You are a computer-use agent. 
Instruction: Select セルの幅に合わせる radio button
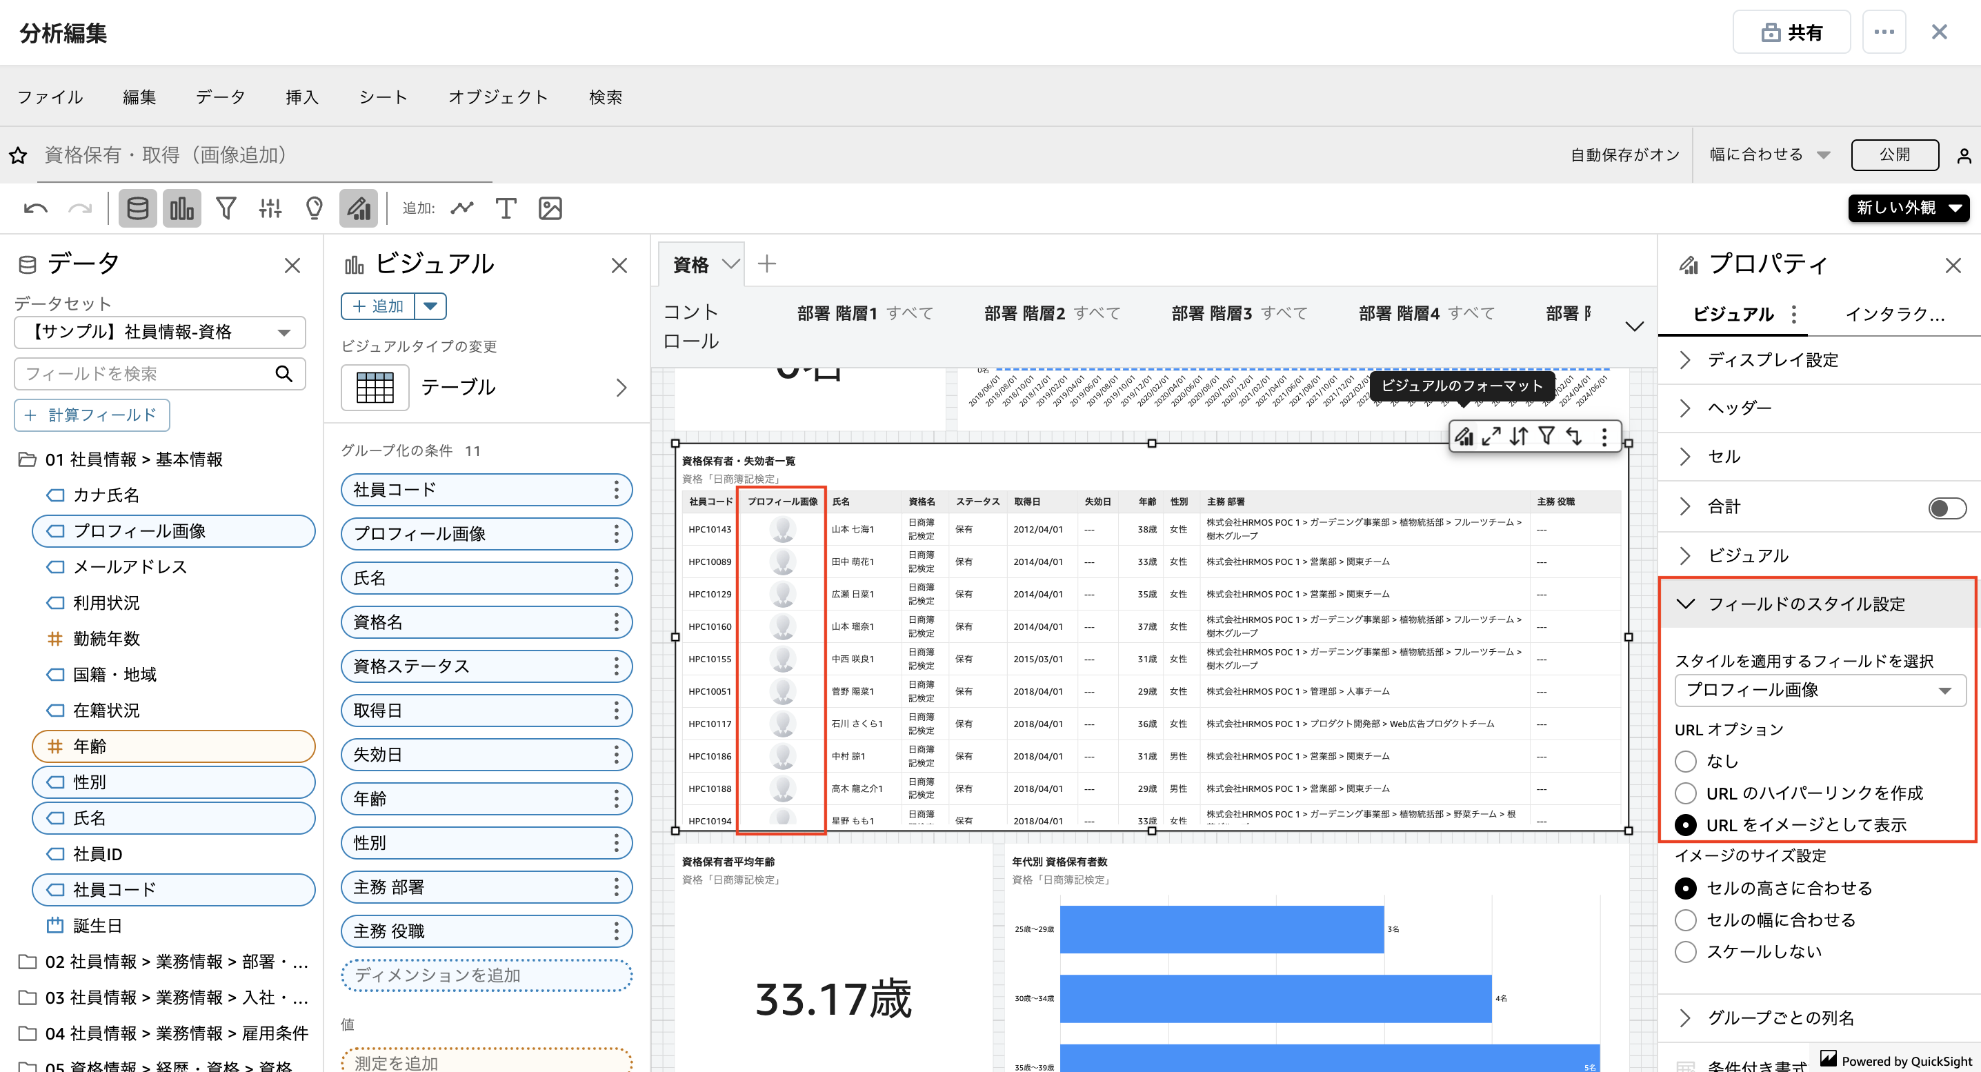1686,920
